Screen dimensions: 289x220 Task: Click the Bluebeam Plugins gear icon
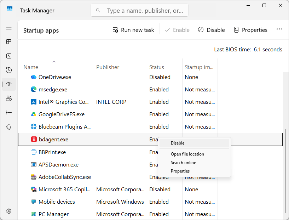click(x=33, y=126)
